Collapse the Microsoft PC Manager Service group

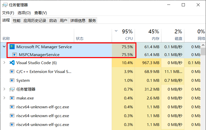pyautogui.click(x=4, y=47)
